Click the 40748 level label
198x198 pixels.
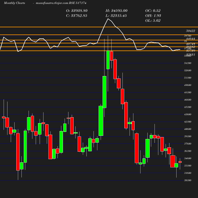click(x=190, y=44)
